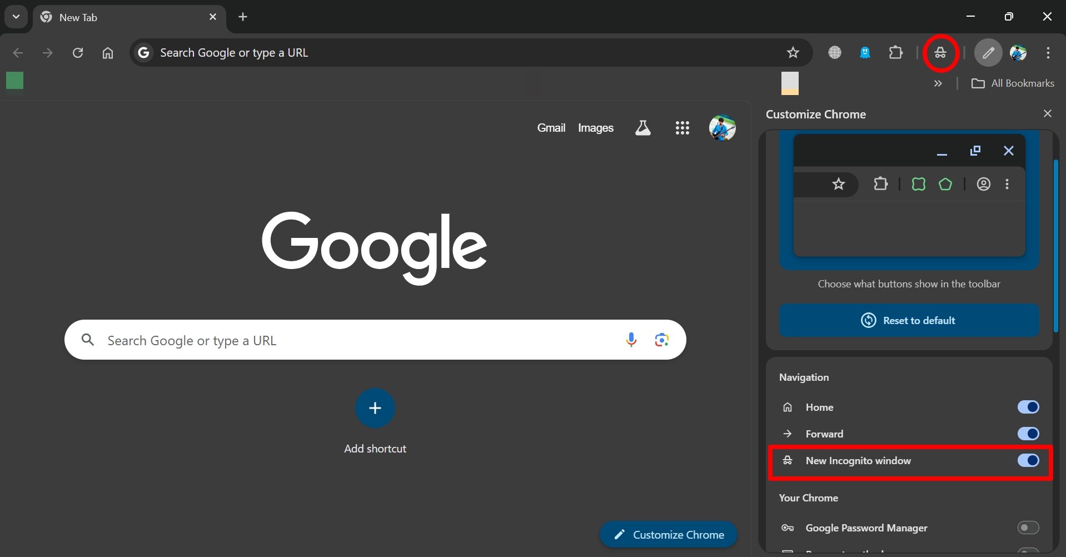Start voice search with microphone icon

(x=631, y=340)
